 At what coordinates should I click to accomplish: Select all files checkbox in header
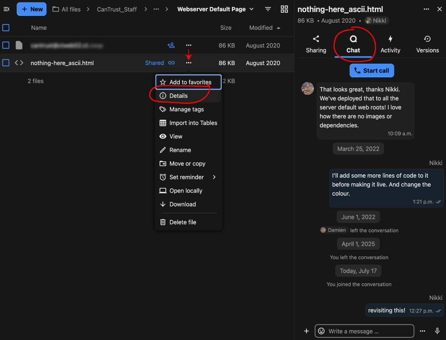[x=6, y=28]
